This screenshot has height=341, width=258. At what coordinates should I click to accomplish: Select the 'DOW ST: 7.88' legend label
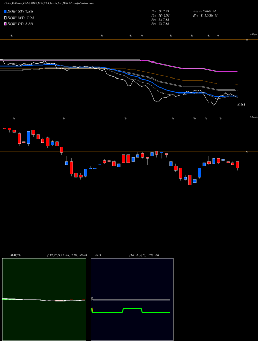20,11
